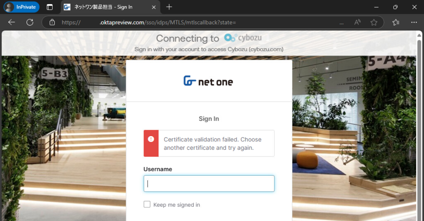The width and height of the screenshot is (424, 221).
Task: Click the Read aloud icon
Action: [x=357, y=22]
